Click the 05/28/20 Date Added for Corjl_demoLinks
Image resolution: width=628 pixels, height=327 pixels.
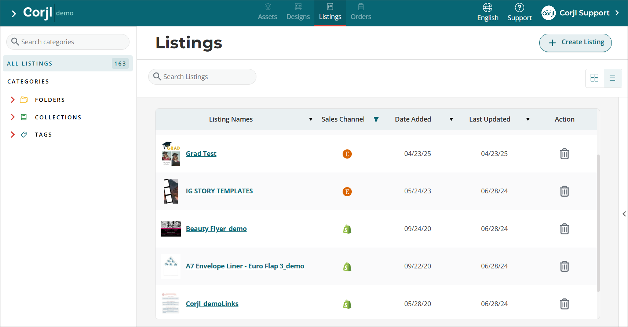[417, 304]
